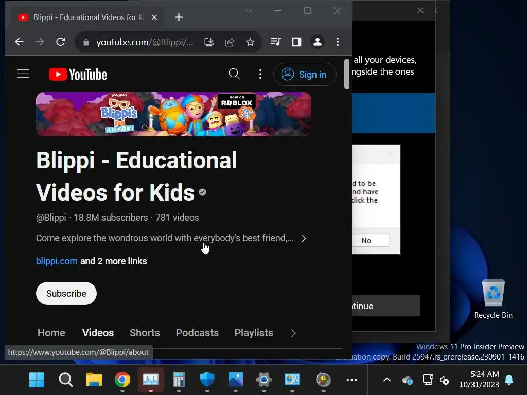527x395 pixels.
Task: Open the Settings gear on taskbar
Action: [x=264, y=380]
